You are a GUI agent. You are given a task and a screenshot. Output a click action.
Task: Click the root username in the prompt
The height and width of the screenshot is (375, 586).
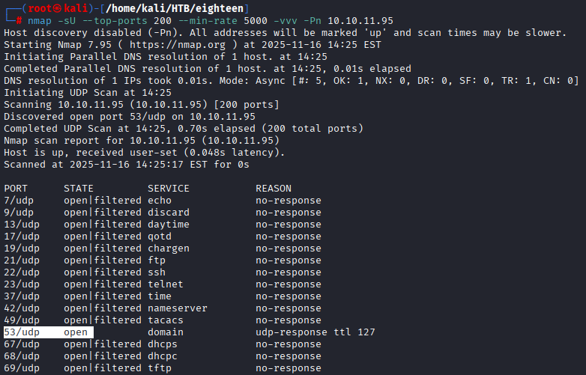(31, 9)
